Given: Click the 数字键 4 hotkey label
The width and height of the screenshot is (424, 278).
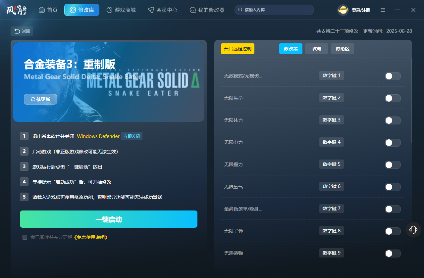Looking at the screenshot, I should coord(332,142).
